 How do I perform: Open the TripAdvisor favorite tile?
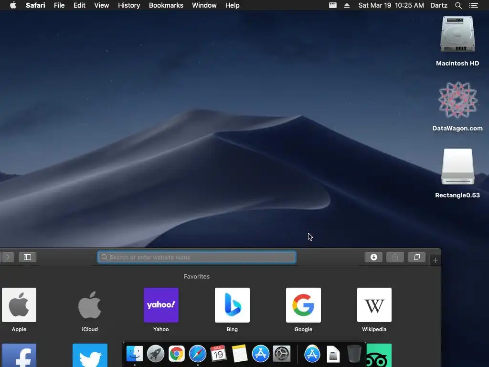(379, 355)
